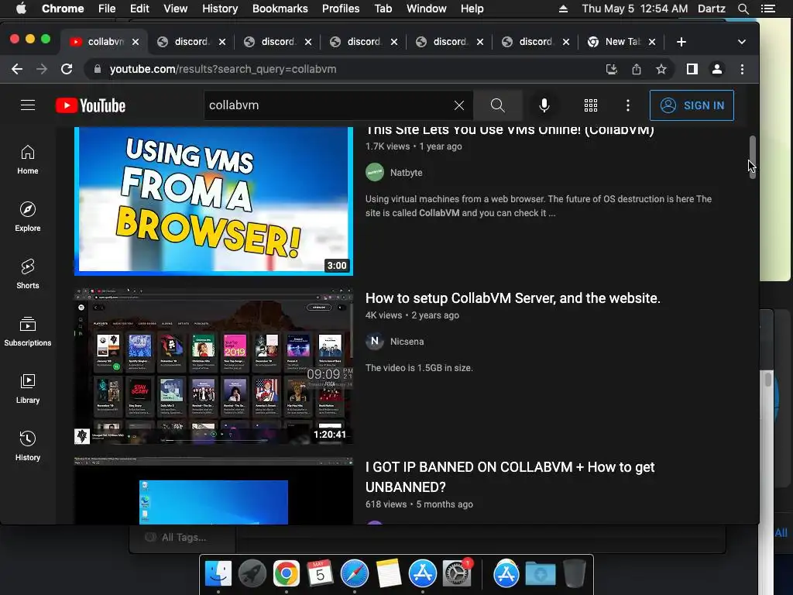Start voice search with microphone

point(544,105)
